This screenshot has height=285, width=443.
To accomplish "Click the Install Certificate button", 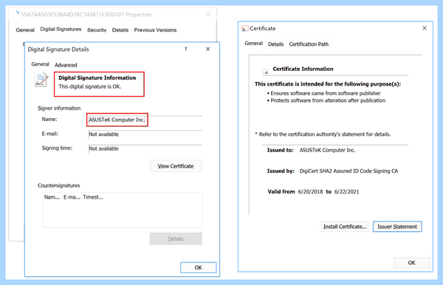I will pyautogui.click(x=345, y=227).
